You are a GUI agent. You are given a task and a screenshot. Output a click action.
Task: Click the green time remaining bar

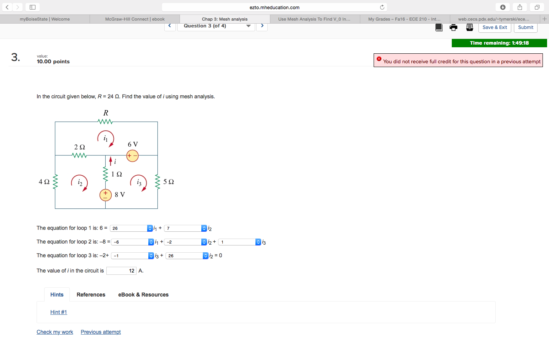tap(499, 43)
